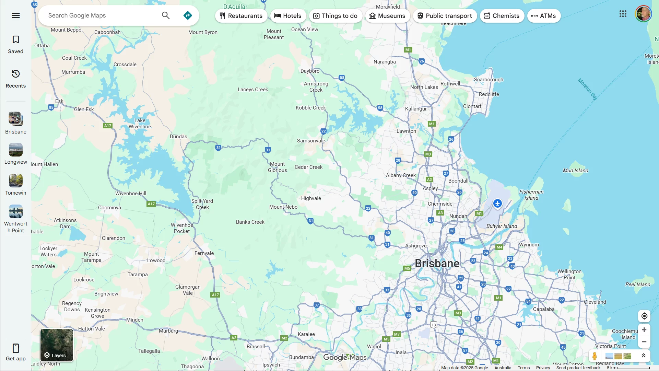Click route 31 shield near Mount Nebo

click(x=310, y=221)
